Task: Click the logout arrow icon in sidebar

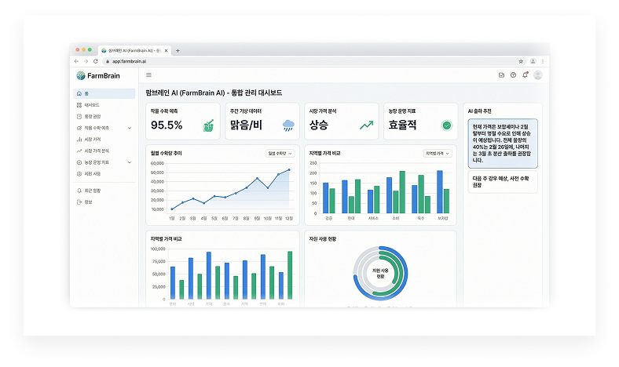Action: (79, 202)
